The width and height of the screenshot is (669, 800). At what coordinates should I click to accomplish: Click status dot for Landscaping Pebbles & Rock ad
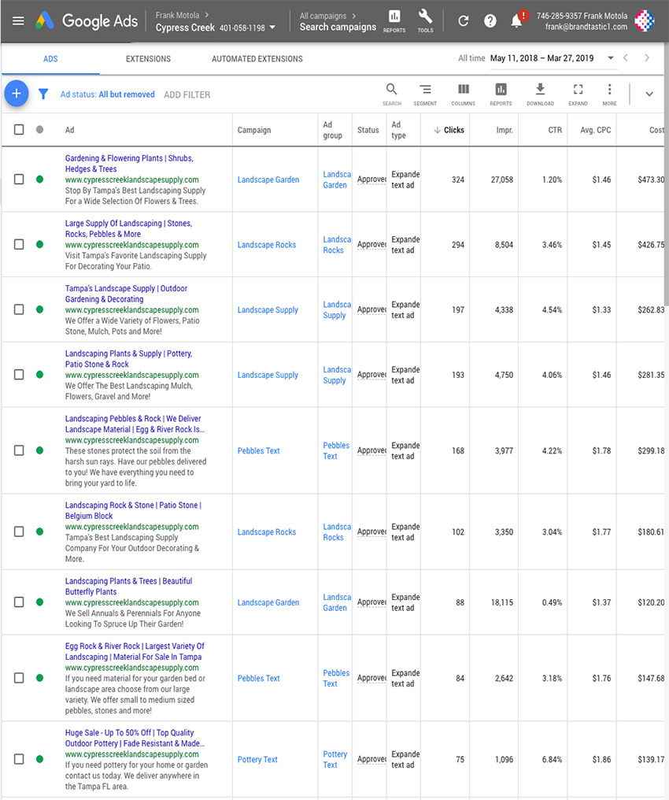(40, 450)
